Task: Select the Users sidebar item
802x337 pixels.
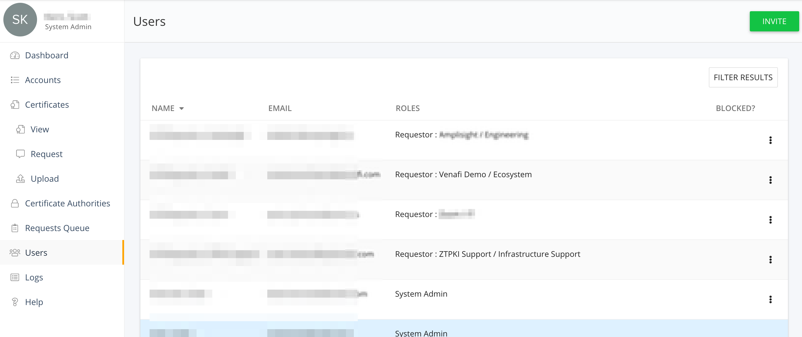Action: point(62,252)
